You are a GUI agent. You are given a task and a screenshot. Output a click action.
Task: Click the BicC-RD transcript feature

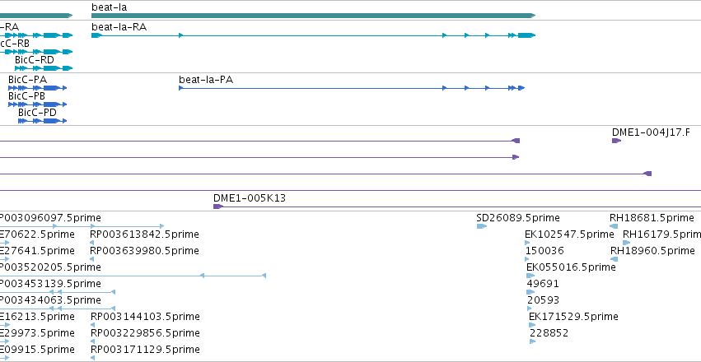44,68
